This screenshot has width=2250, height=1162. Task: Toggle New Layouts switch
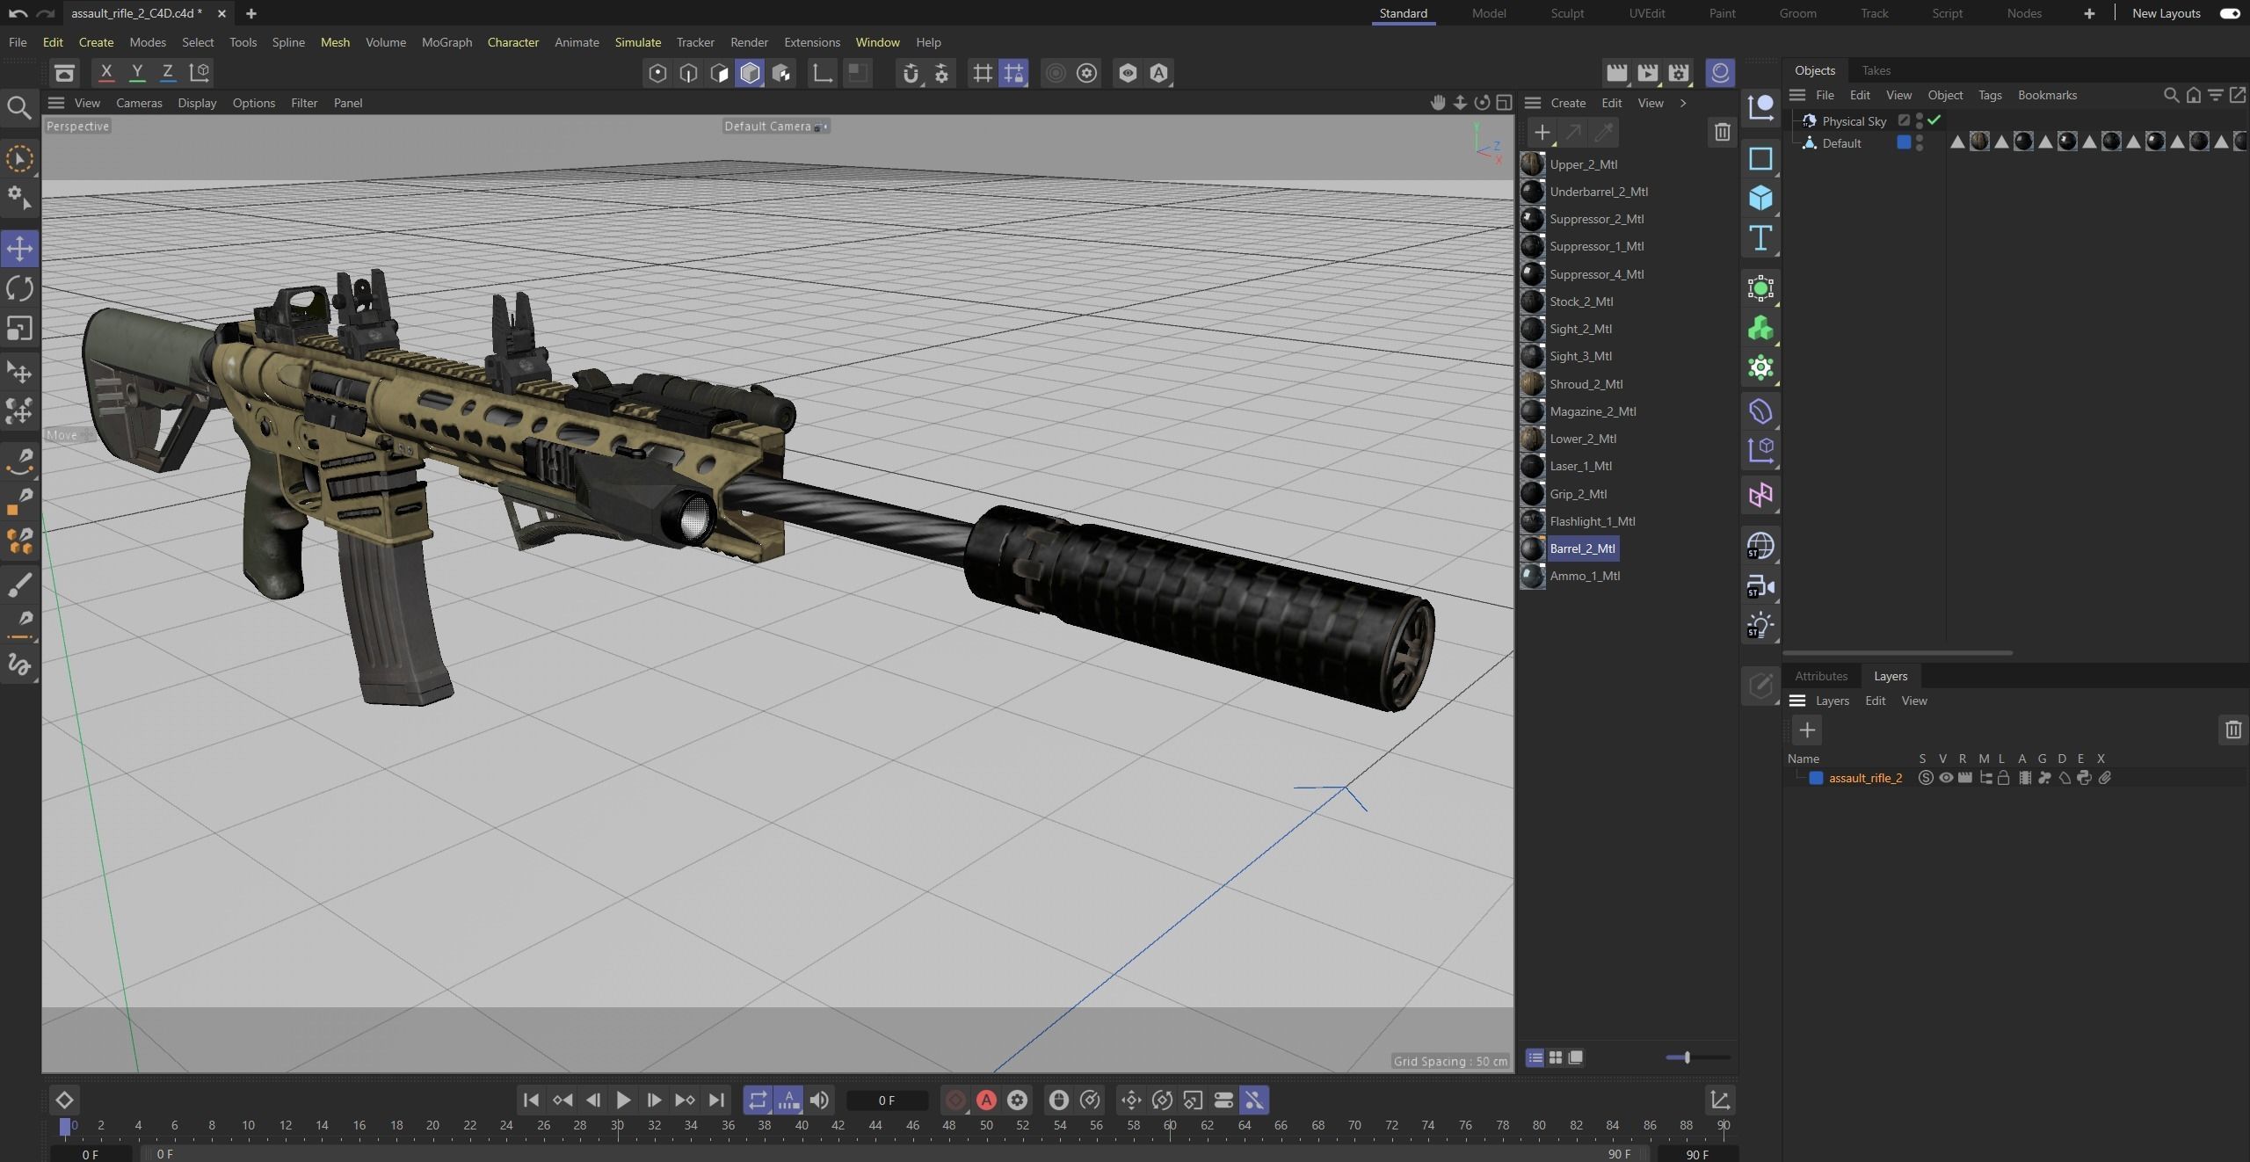point(2230,13)
